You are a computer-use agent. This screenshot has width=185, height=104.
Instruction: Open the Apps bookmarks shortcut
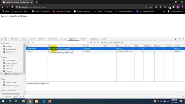point(5,12)
